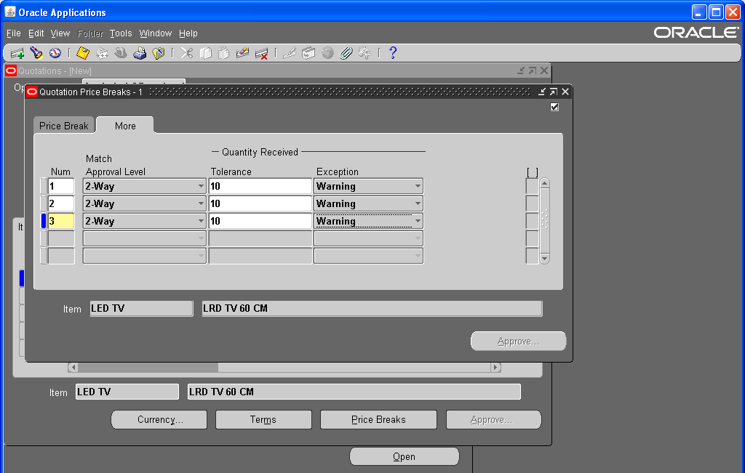Open Match Approval Level dropdown in row 3
745x473 pixels.
point(201,221)
